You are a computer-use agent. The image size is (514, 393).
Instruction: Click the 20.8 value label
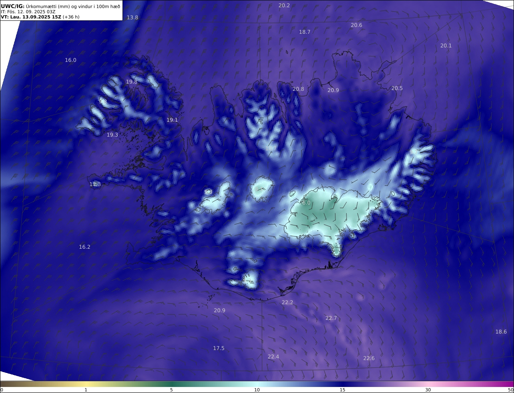(x=298, y=89)
